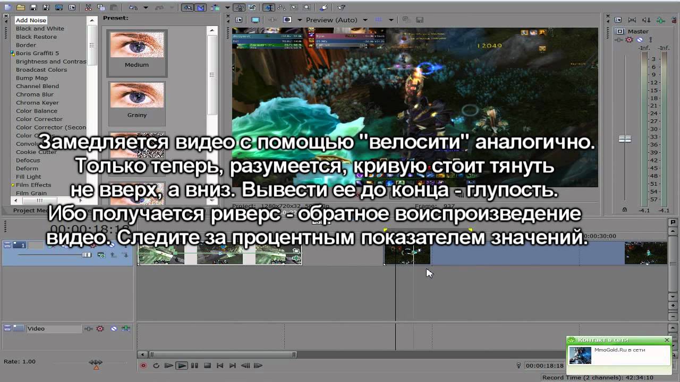Open a project with folder icon
This screenshot has width=680, height=382.
(x=21, y=7)
